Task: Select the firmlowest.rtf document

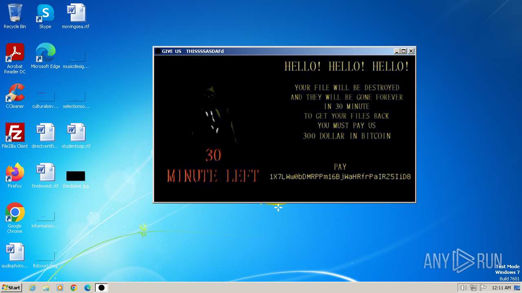Action: coord(45,176)
